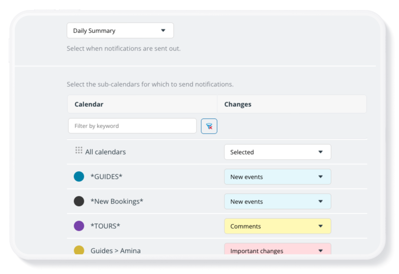Open the Guides > Amina Important changes dropdown
This screenshot has height=274, width=399.
pos(278,249)
